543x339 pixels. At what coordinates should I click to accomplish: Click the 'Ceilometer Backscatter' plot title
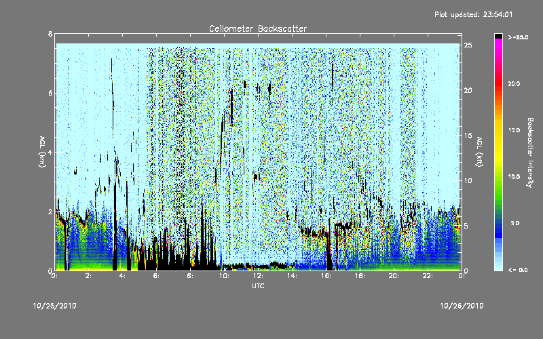coord(258,28)
